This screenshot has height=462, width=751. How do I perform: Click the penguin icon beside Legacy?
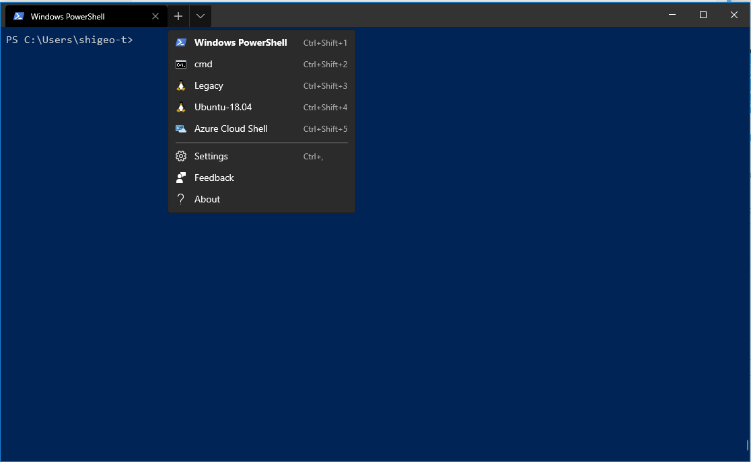(181, 85)
